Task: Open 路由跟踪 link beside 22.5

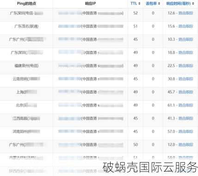Action: coord(186,66)
